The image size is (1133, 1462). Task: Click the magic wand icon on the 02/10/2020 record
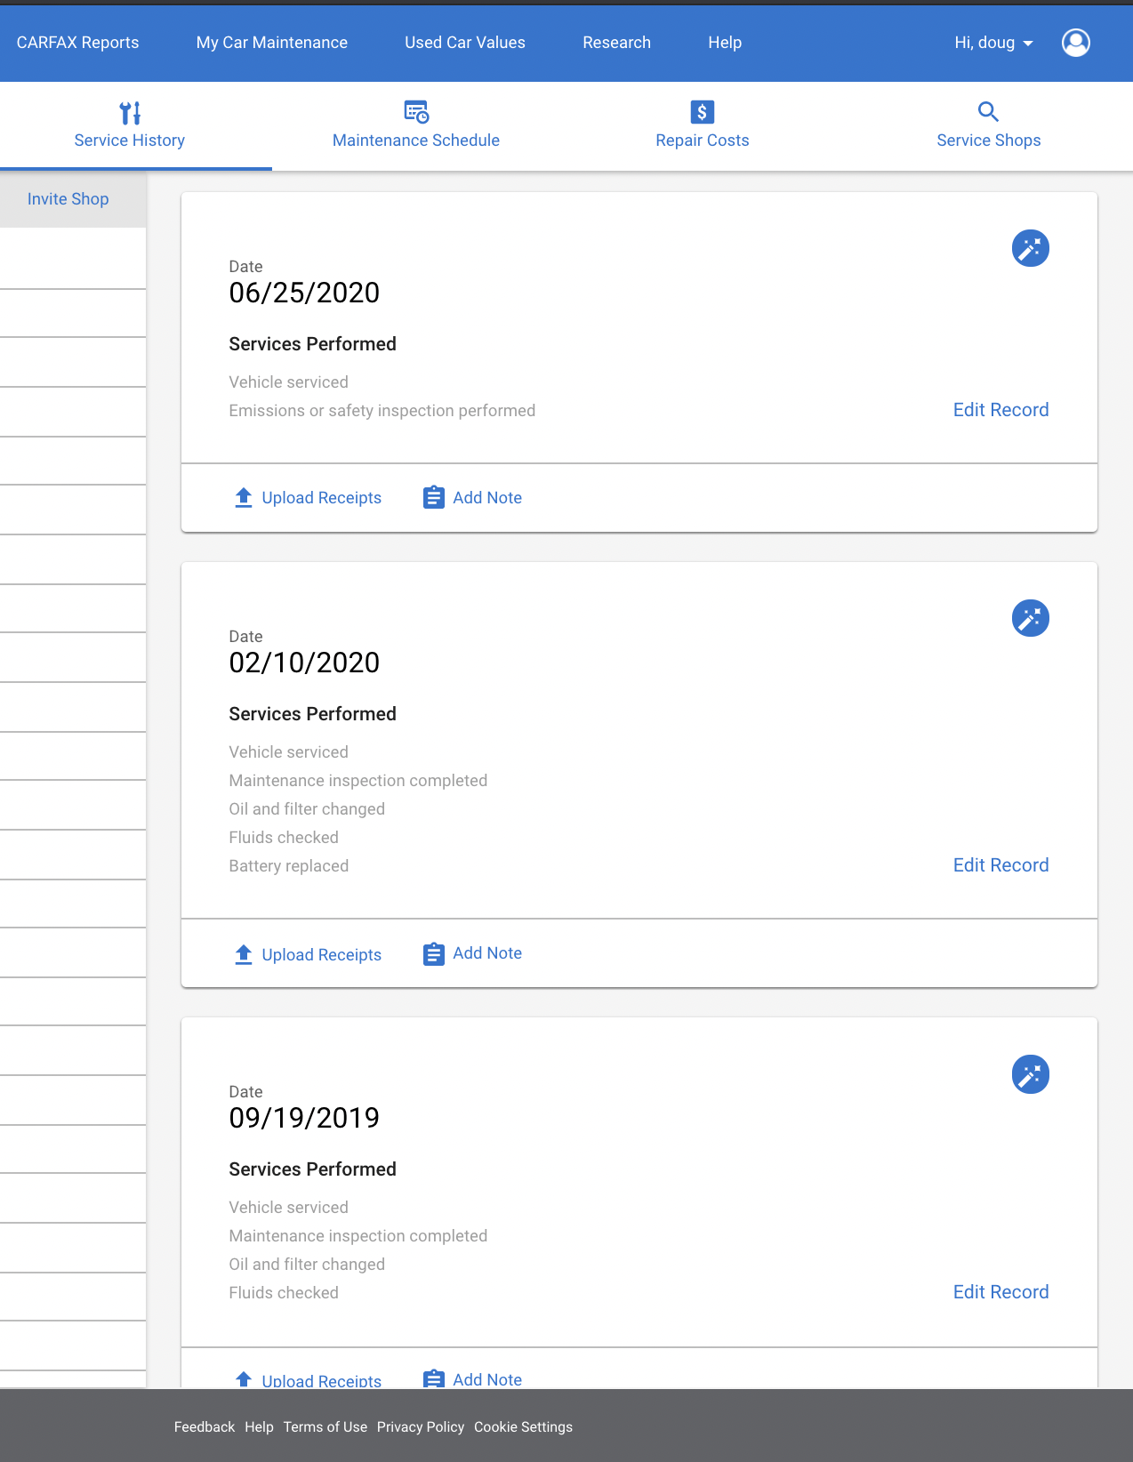tap(1031, 618)
